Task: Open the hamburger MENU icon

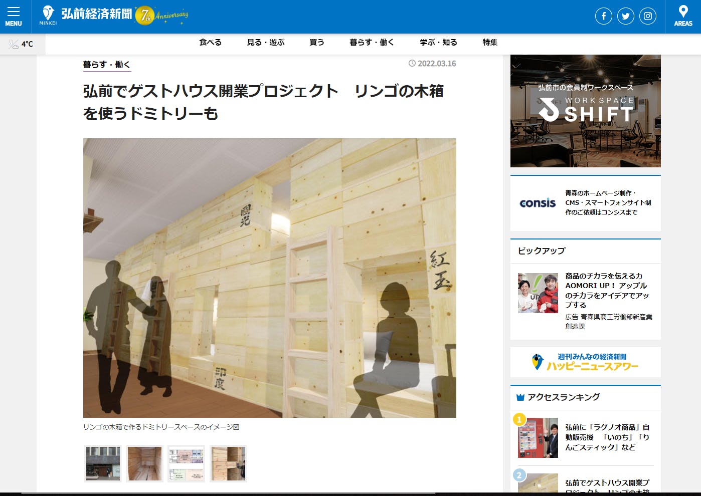Action: tap(14, 17)
